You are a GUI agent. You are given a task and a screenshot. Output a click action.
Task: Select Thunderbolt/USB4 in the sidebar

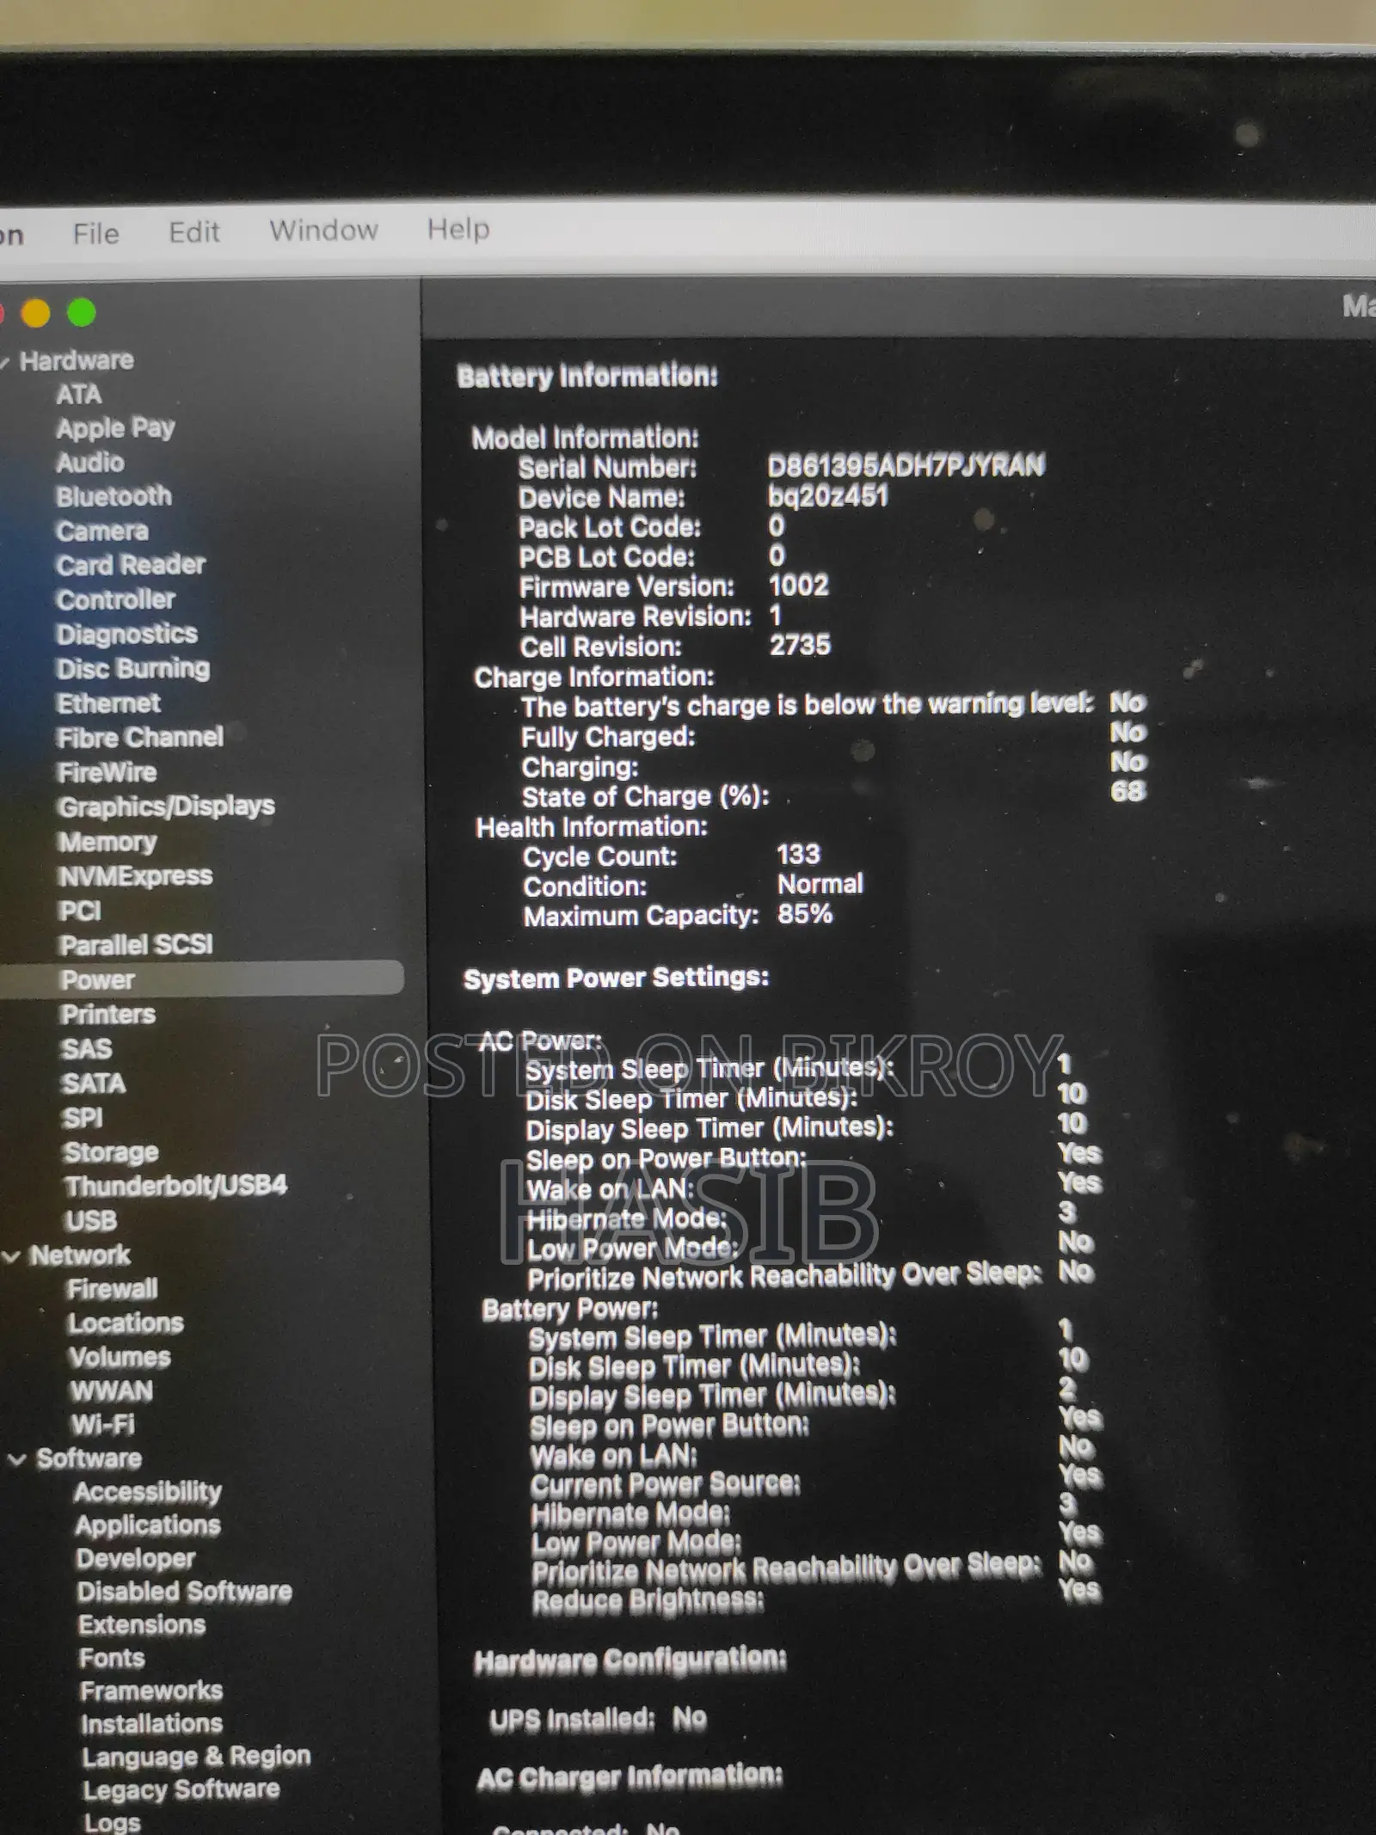[175, 1186]
